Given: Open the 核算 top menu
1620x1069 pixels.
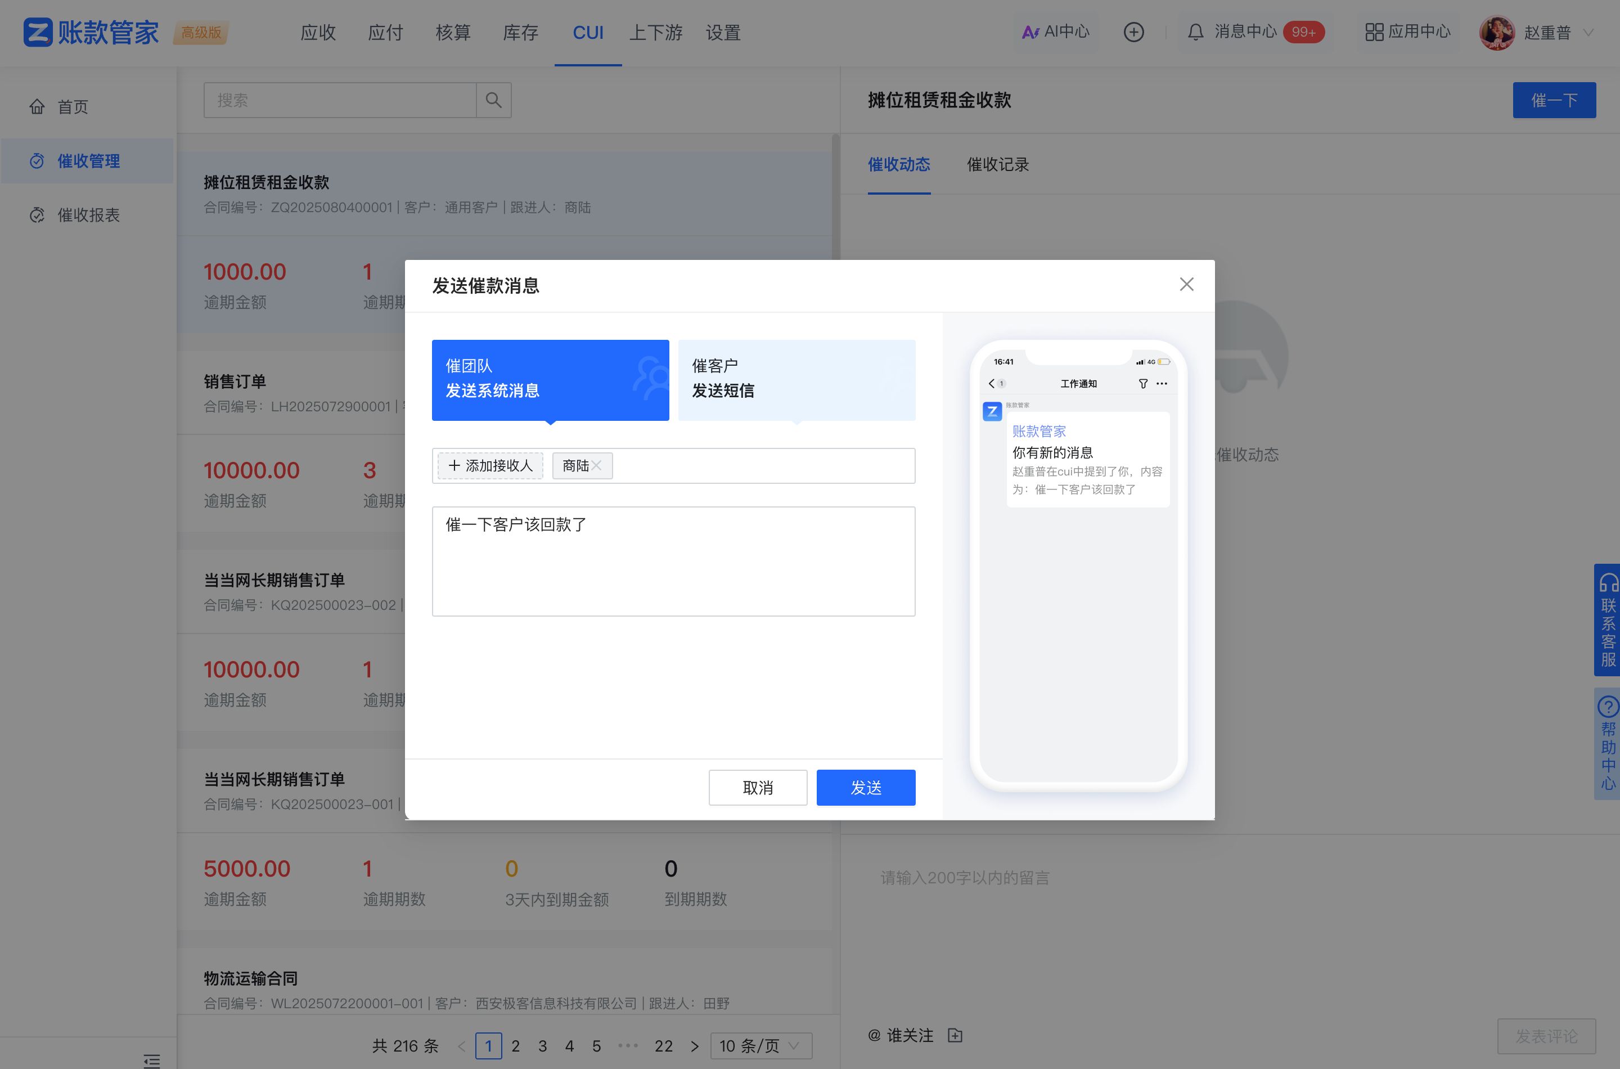Looking at the screenshot, I should (453, 32).
